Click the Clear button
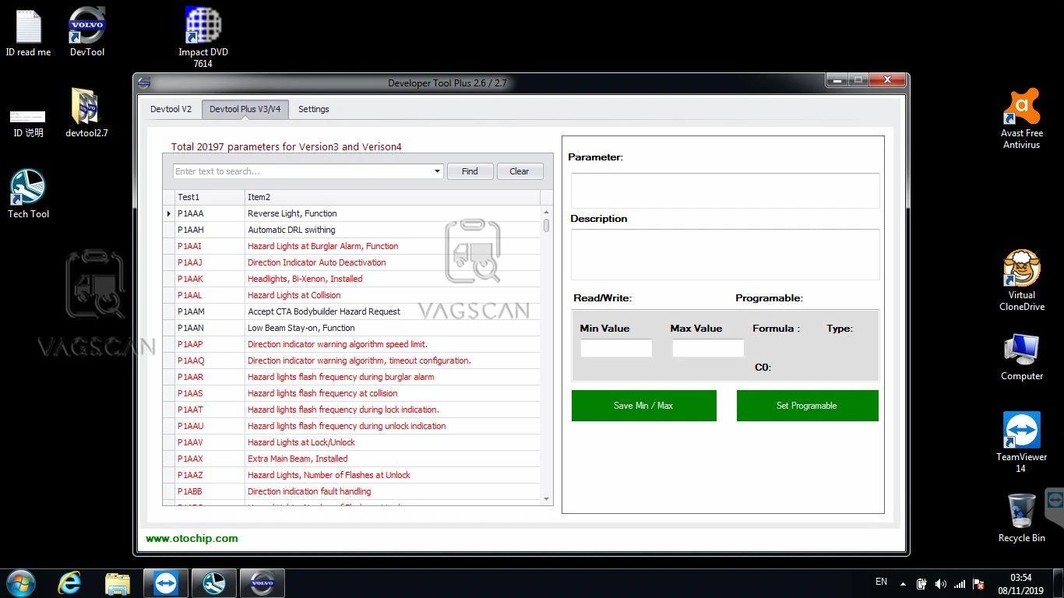The width and height of the screenshot is (1064, 598). coord(520,171)
